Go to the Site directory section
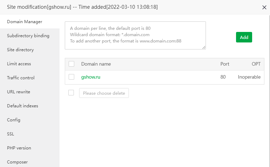The image size is (270, 167). 20,50
